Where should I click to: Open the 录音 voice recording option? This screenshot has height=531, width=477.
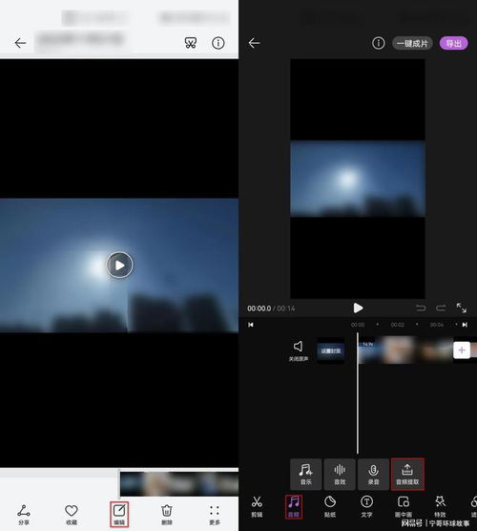[373, 475]
